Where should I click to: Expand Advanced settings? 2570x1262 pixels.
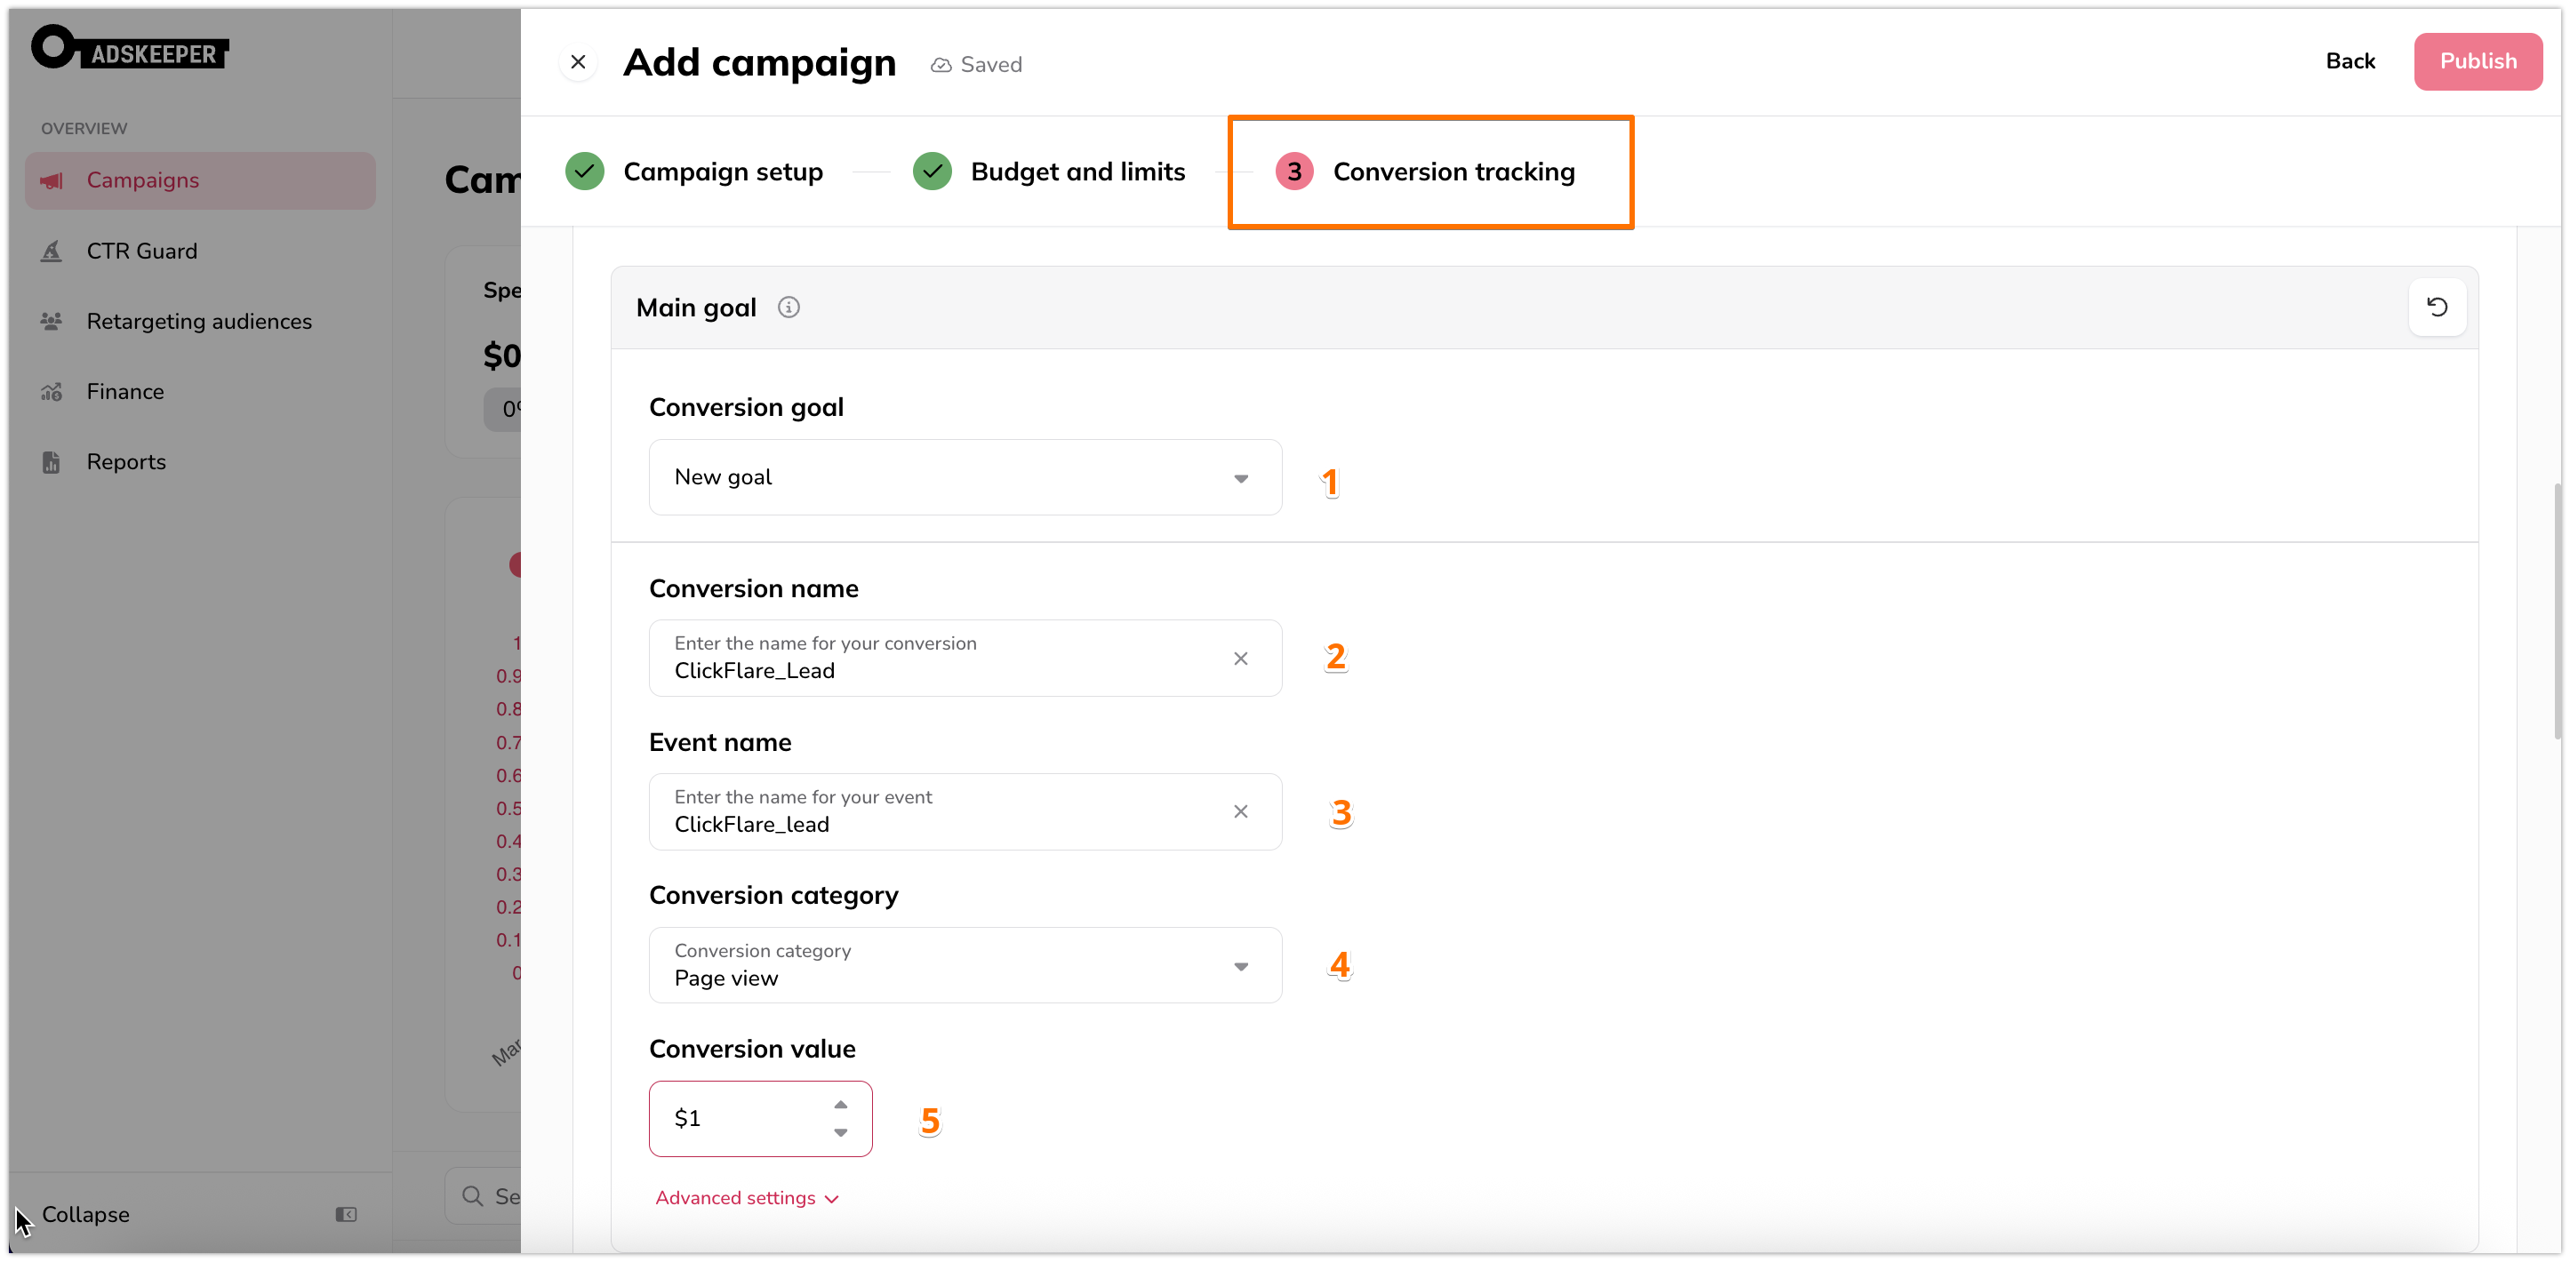(x=746, y=1197)
